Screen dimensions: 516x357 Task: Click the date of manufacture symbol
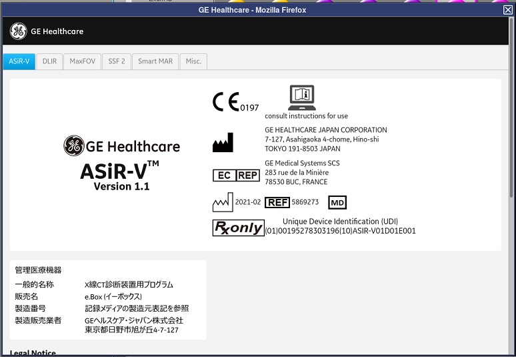click(222, 202)
